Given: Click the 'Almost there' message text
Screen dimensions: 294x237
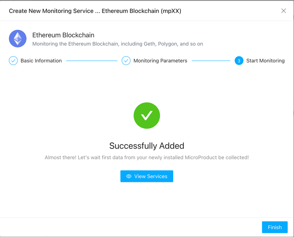Looking at the screenshot, I should tap(147, 157).
